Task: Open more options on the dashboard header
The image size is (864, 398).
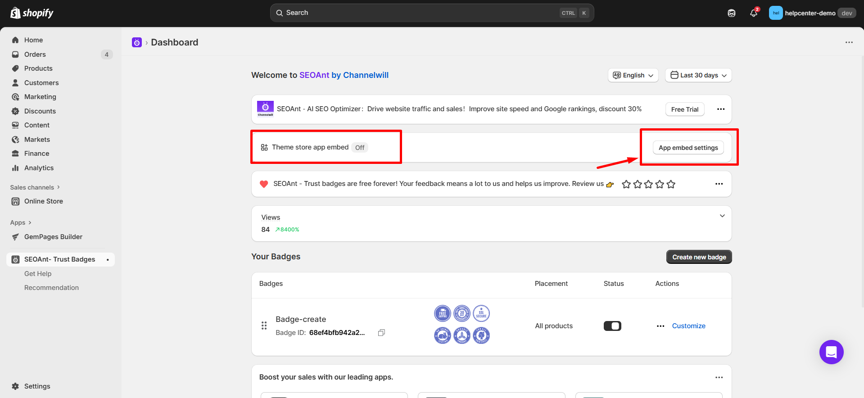Action: coord(849,42)
